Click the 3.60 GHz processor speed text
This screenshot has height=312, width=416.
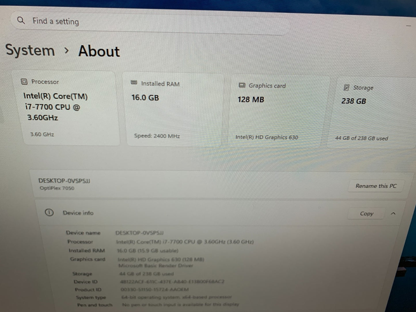pos(42,134)
